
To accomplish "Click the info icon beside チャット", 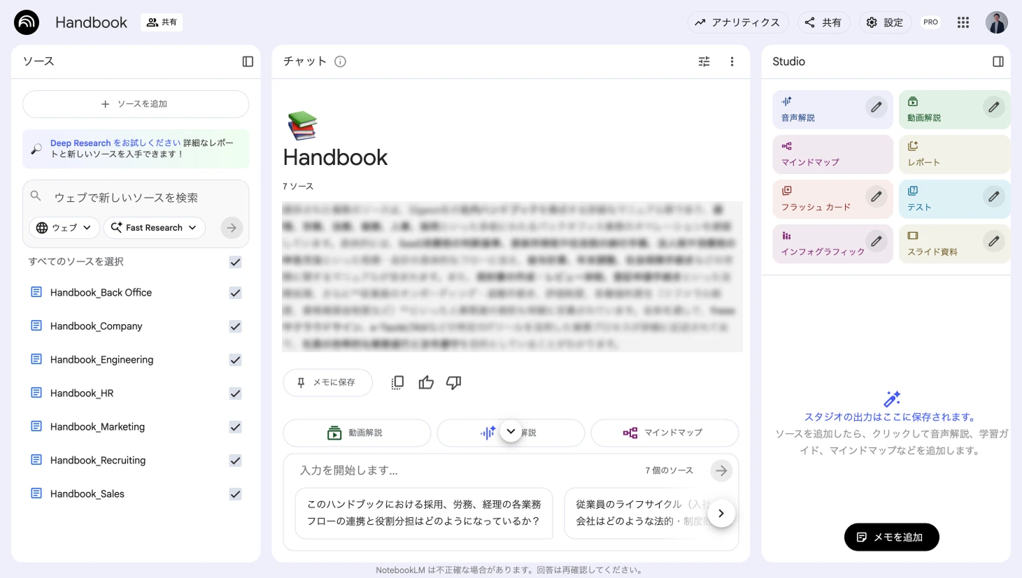I will pyautogui.click(x=341, y=62).
